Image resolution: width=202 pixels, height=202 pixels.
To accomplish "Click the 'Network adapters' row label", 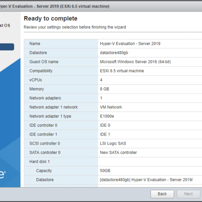I will click(x=45, y=98).
